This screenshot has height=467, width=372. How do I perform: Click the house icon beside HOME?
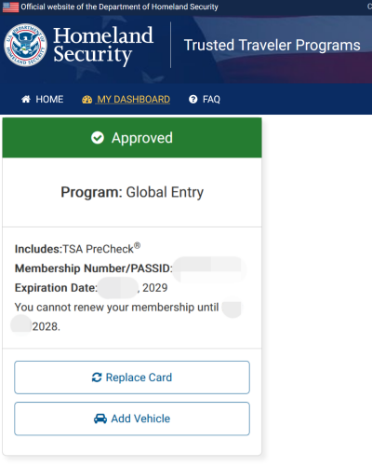coord(26,99)
